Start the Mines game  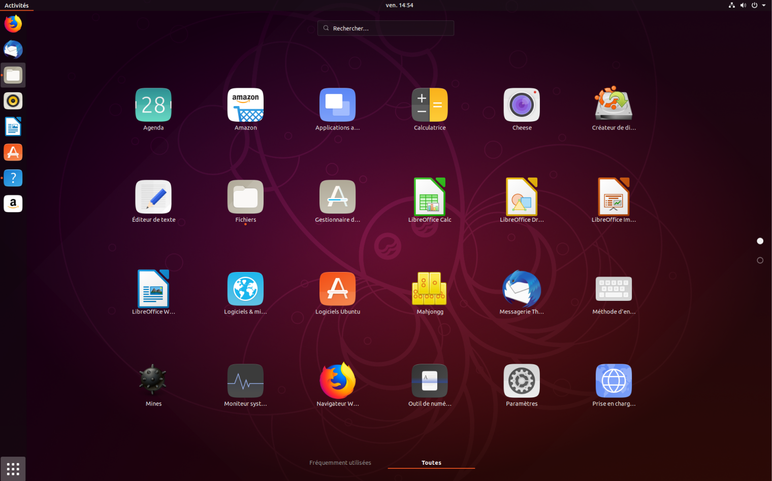point(153,380)
